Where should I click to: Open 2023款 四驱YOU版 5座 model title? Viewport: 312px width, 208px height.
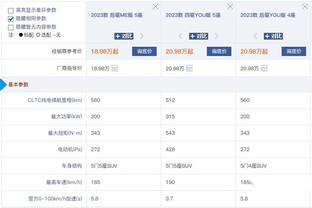pyautogui.click(x=193, y=15)
